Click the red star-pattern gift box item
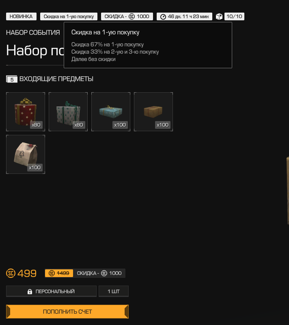 26,112
